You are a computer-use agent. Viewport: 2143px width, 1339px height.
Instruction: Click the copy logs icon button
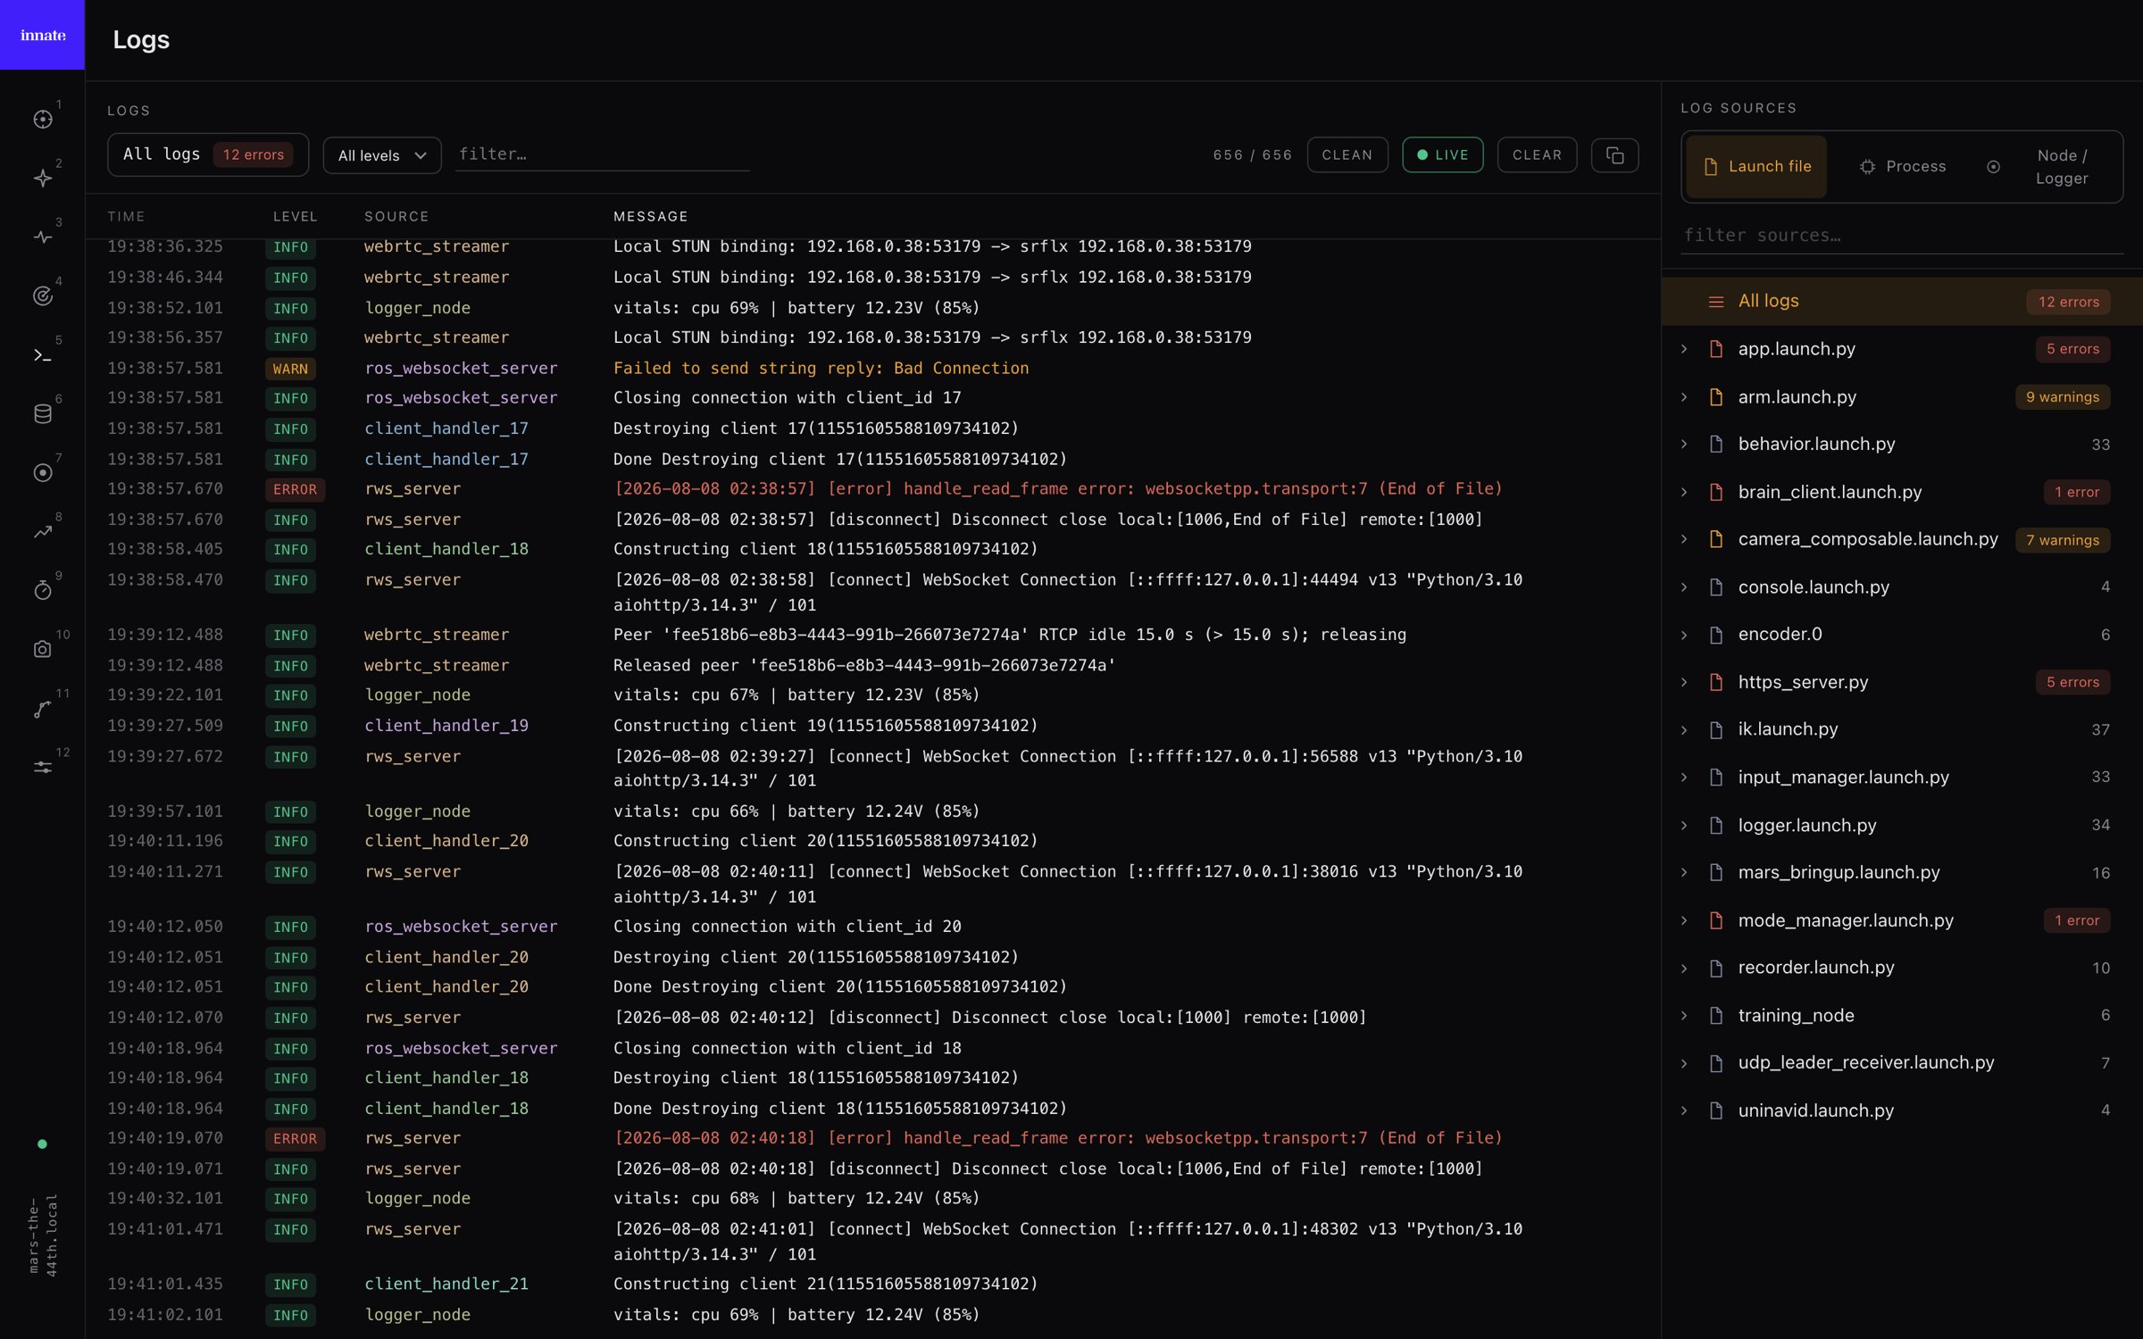point(1614,155)
